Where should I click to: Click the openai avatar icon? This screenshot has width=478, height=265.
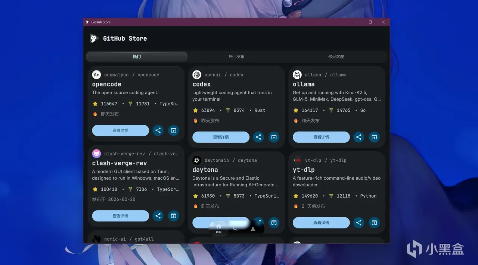coord(197,75)
